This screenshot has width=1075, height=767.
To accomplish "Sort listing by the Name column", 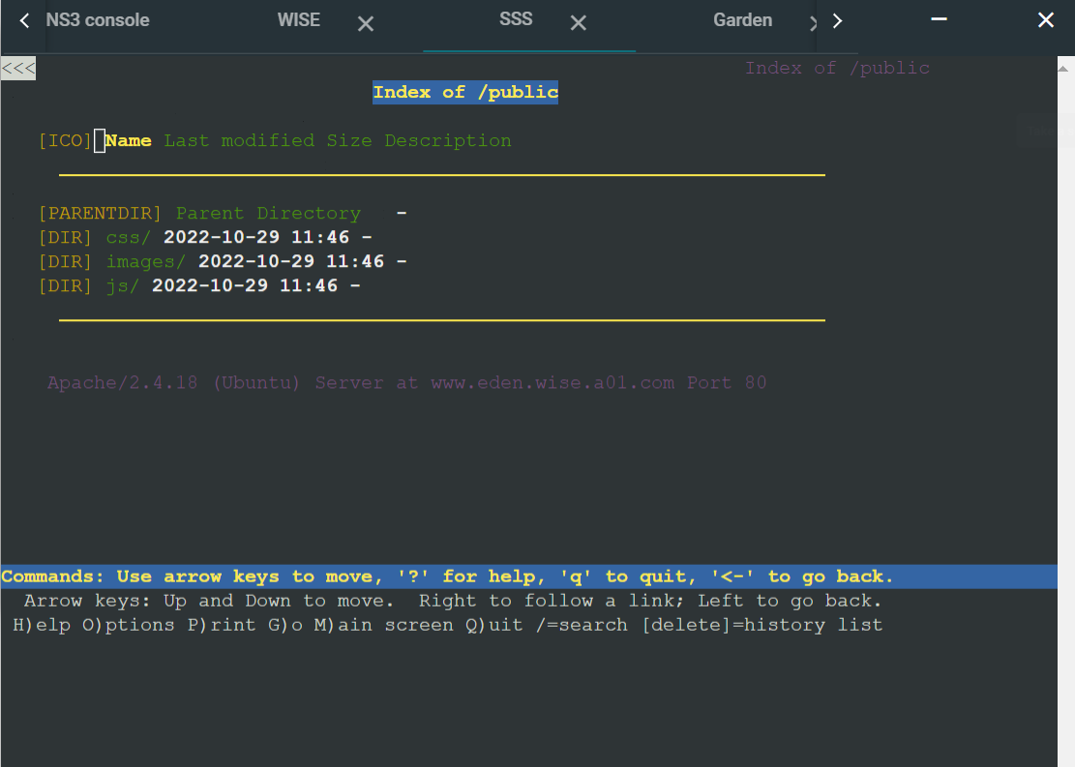I will coord(128,140).
